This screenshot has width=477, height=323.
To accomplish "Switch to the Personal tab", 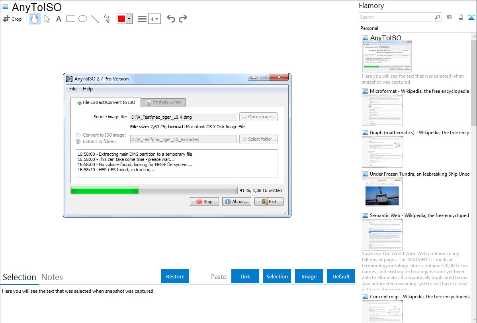I will 369,28.
